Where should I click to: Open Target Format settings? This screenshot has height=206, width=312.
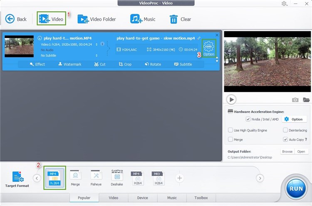tap(17, 179)
